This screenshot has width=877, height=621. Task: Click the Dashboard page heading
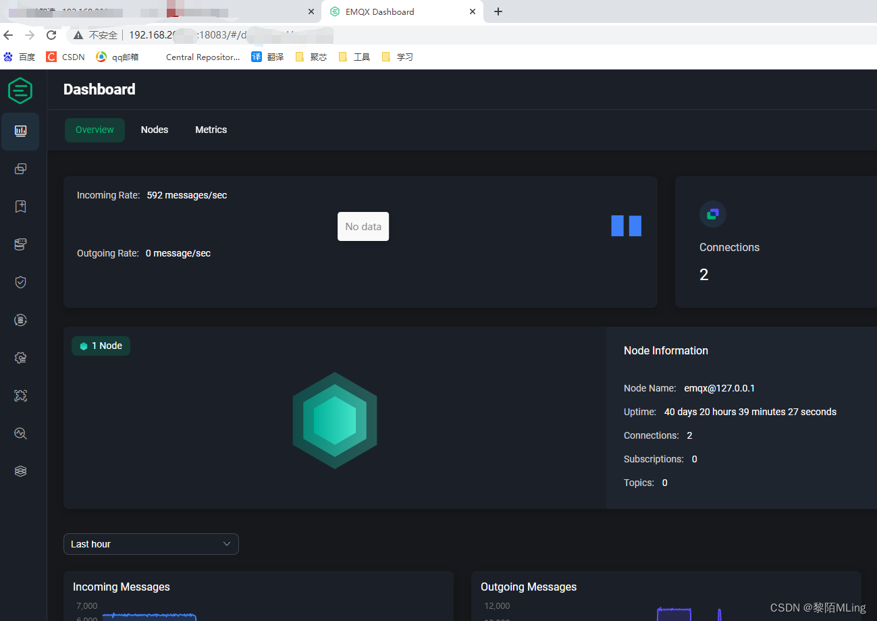point(99,89)
